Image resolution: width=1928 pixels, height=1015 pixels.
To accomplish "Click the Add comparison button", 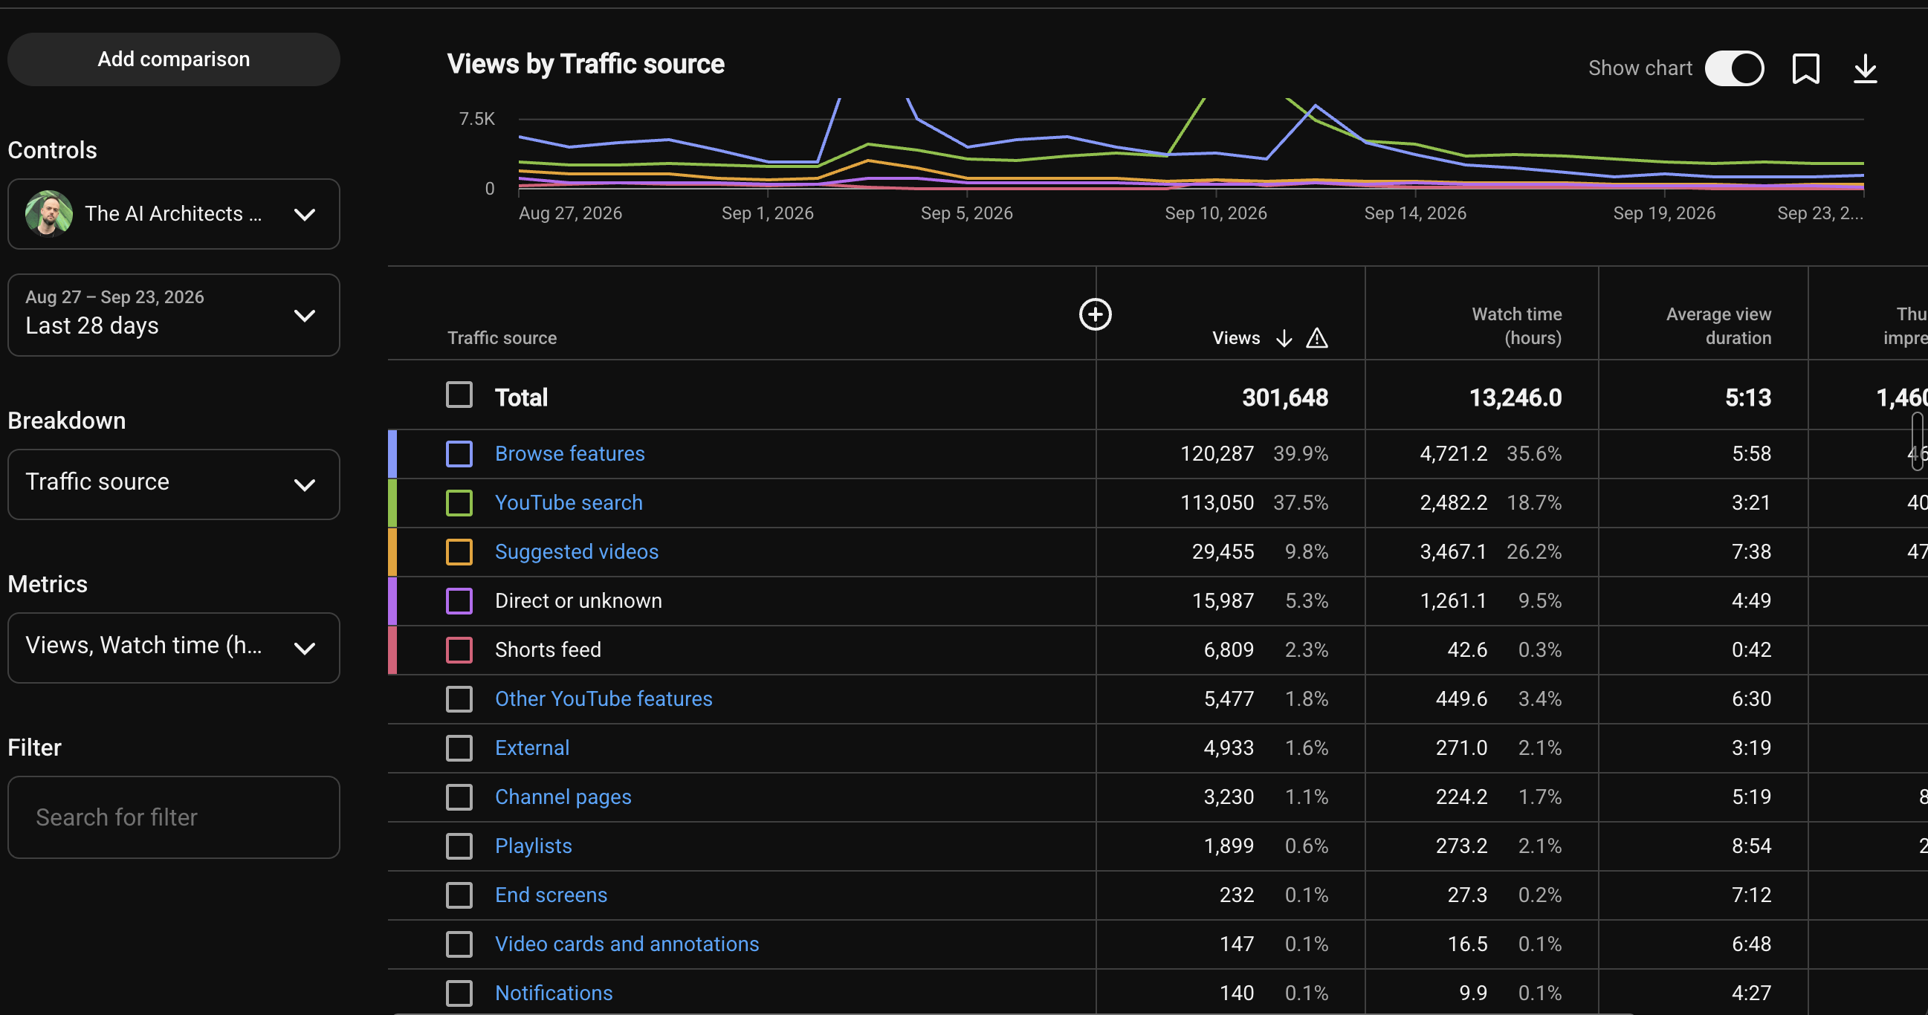I will (x=174, y=59).
